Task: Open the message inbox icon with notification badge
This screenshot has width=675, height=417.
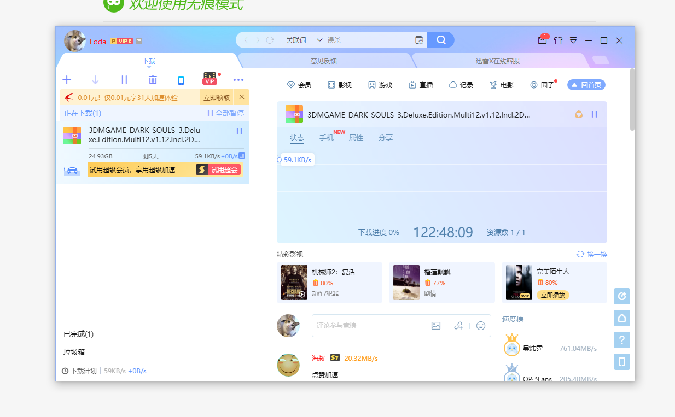Action: (x=542, y=40)
